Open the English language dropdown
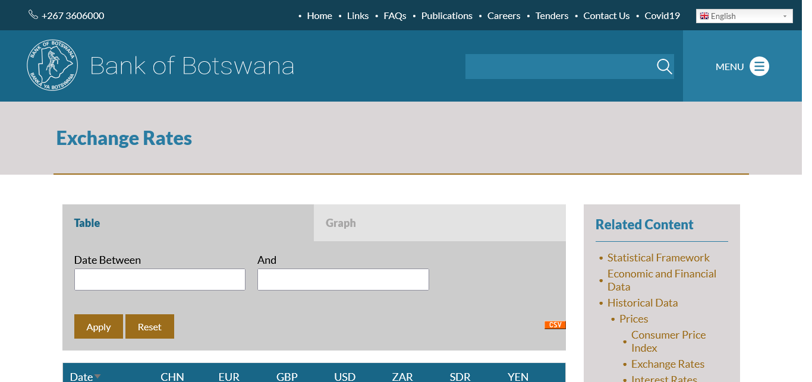Viewport: 812px width, 382px height. (x=744, y=16)
